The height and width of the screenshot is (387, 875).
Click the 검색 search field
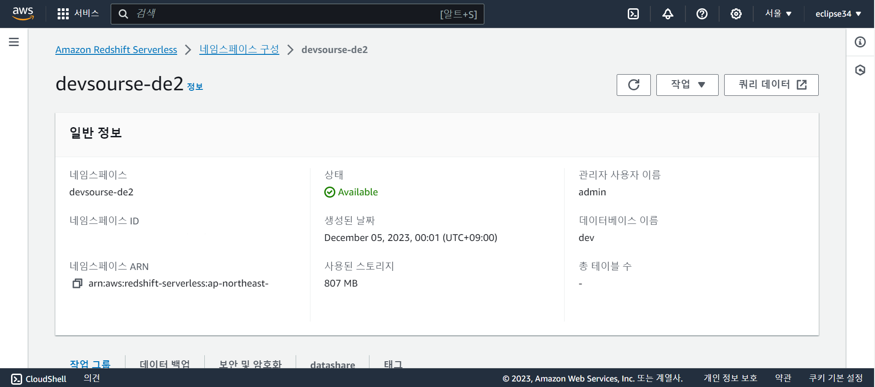298,14
